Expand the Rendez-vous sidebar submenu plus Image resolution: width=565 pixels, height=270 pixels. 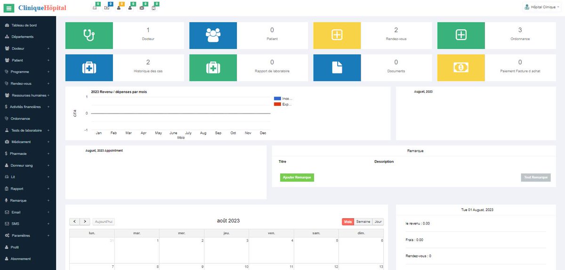[48, 83]
